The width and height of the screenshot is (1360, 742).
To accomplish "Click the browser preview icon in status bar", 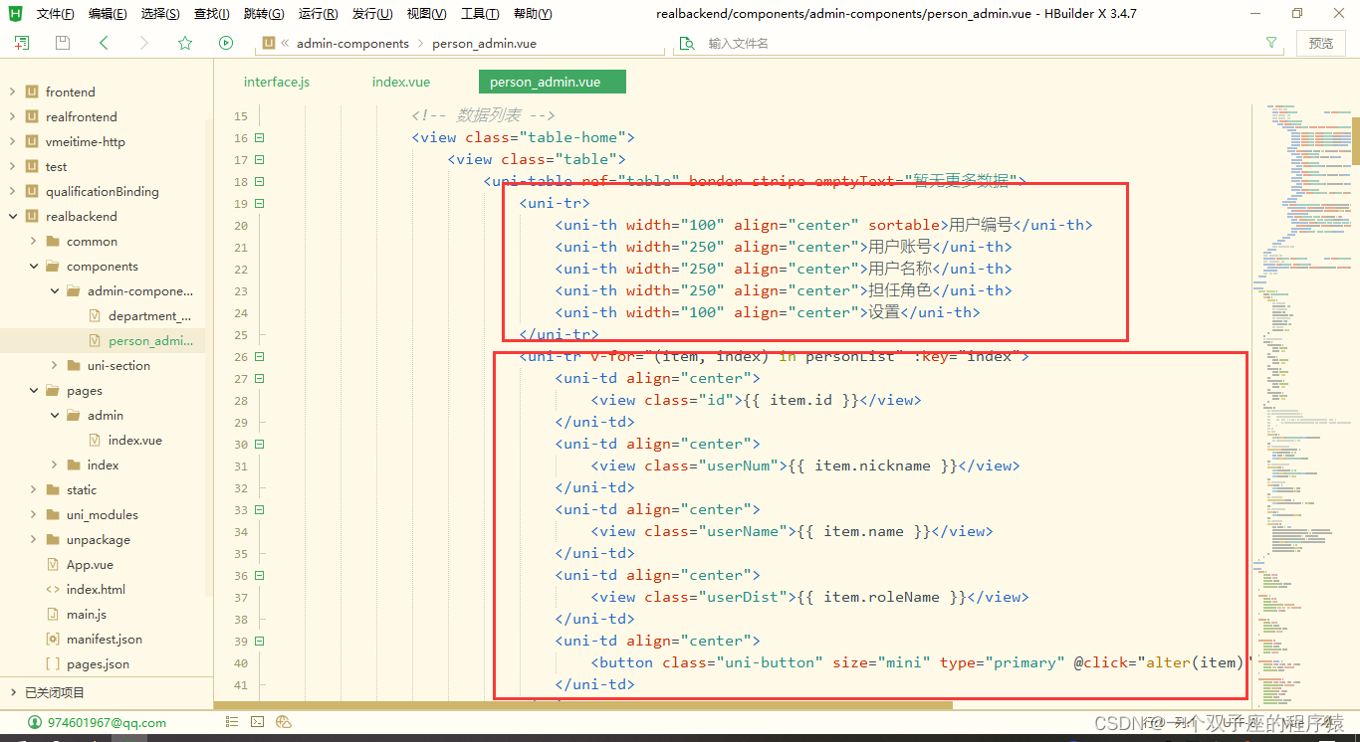I will 284,722.
